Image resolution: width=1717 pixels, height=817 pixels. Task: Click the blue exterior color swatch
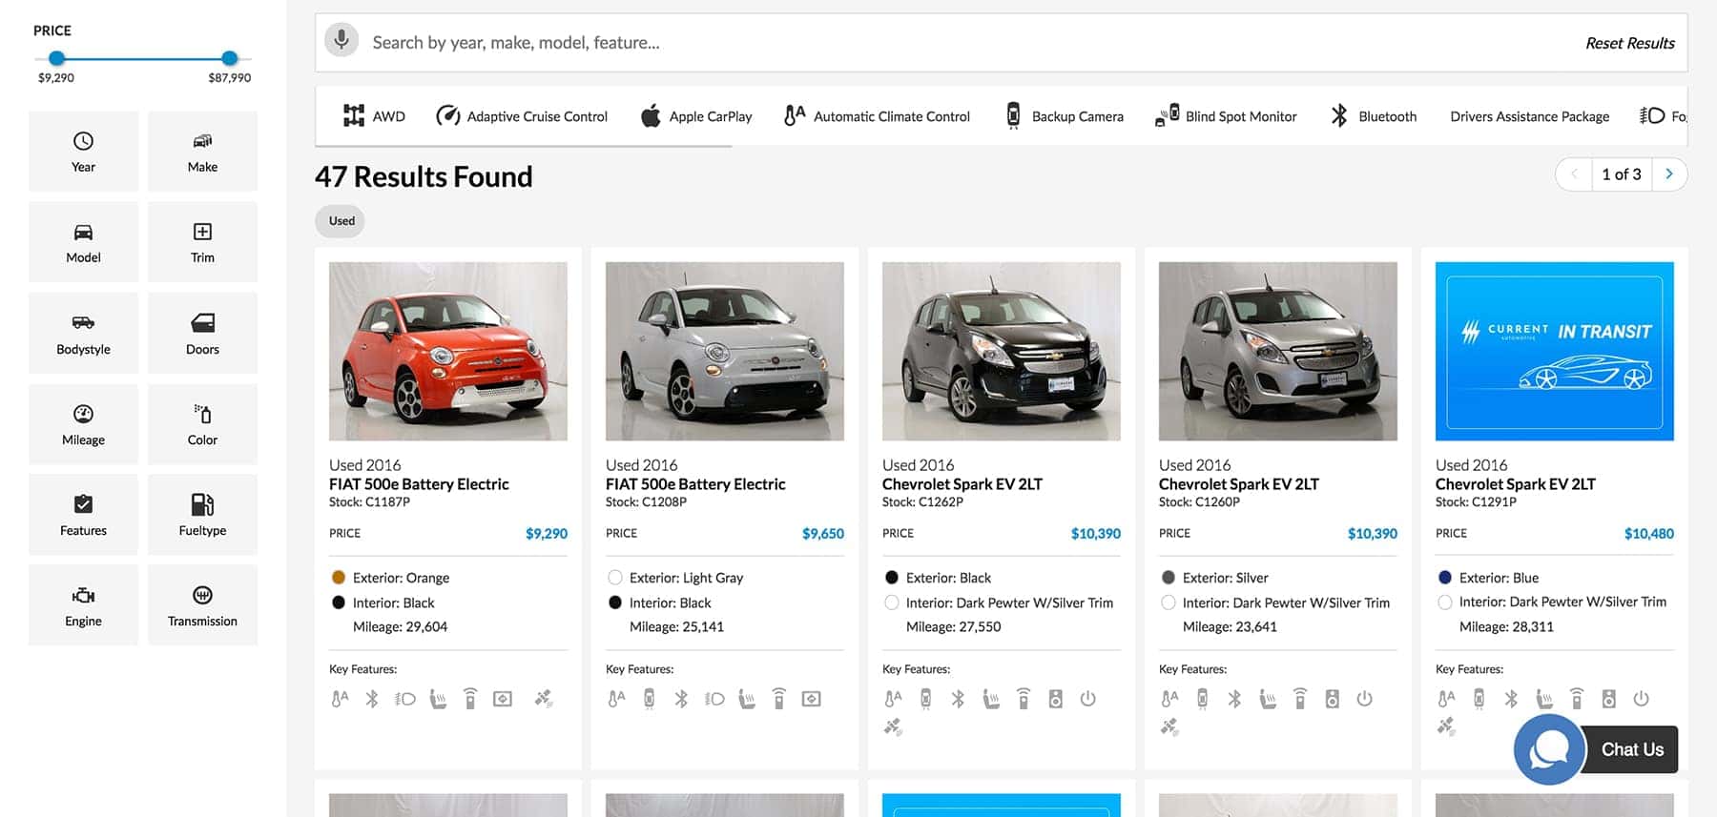1445,578
